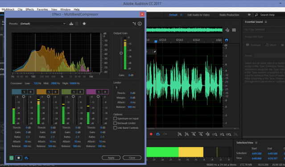Enable the Brickwall Limiter checkbox
This screenshot has height=167, width=285.
(x=115, y=123)
